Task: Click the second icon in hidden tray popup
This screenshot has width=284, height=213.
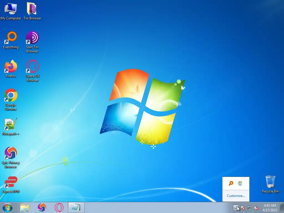Action: point(240,183)
